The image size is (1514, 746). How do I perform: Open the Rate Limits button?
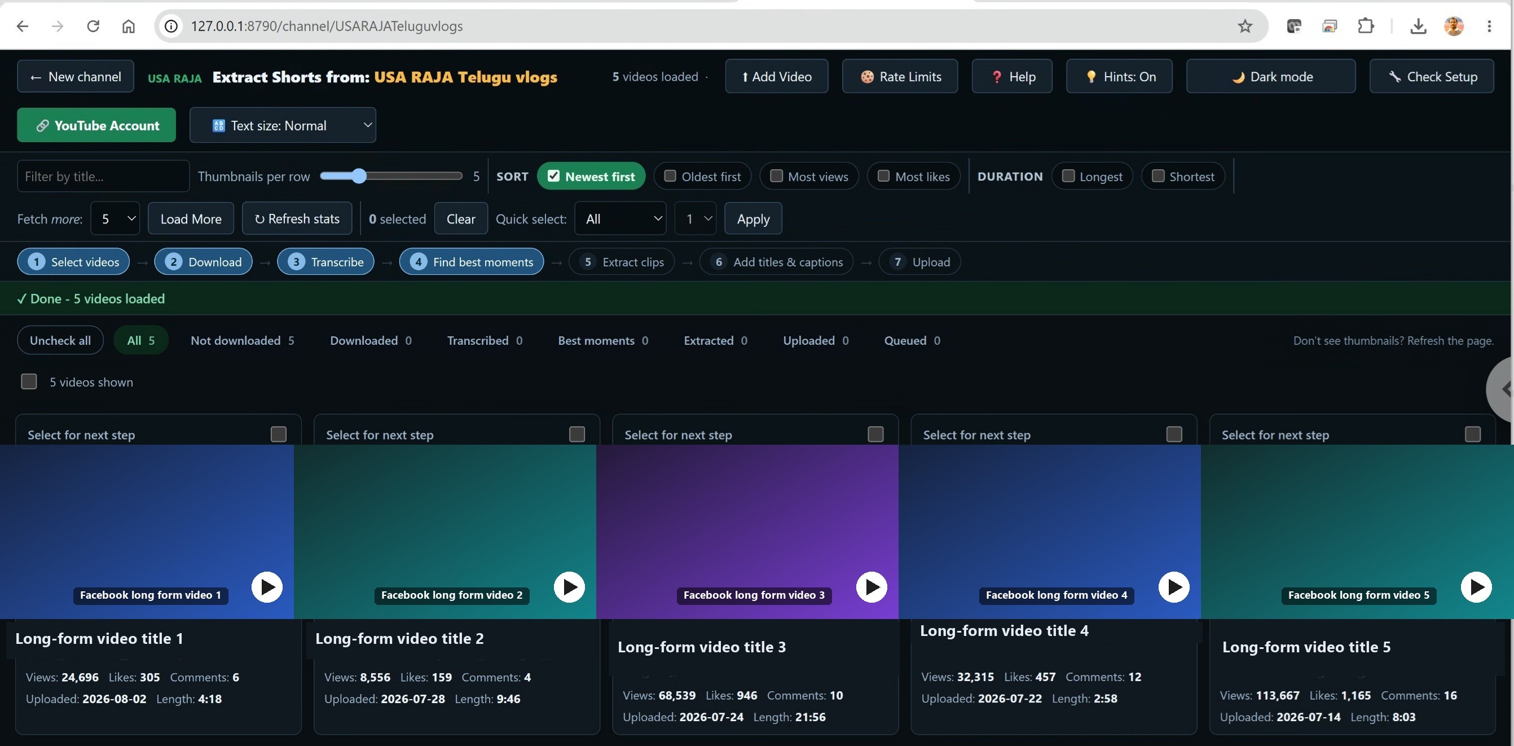900,76
